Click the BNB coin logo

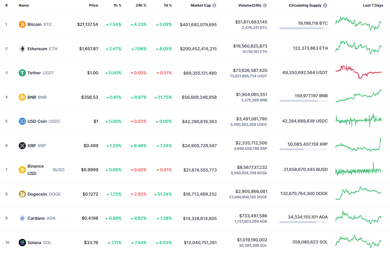pyautogui.click(x=22, y=97)
